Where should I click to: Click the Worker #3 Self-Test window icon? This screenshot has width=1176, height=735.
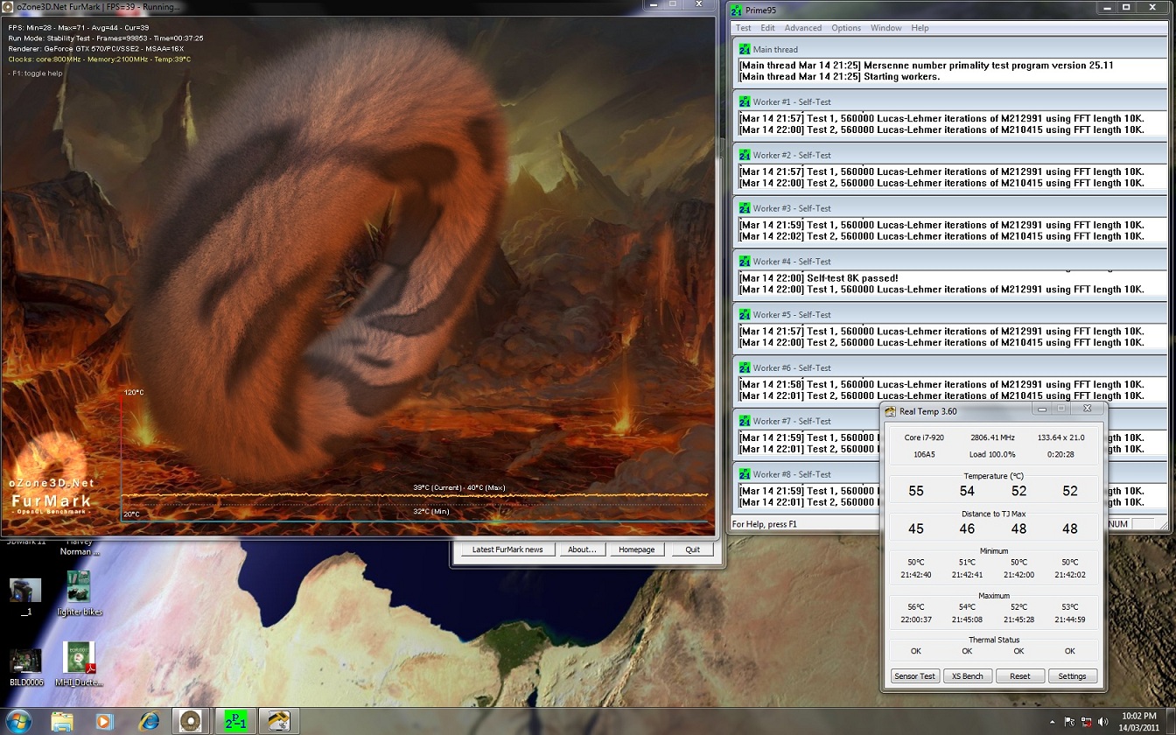(745, 208)
